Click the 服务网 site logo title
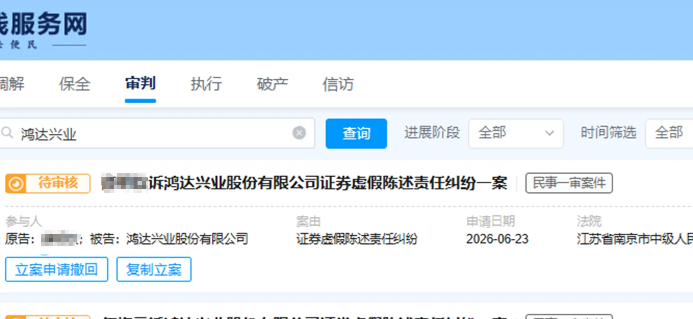Viewport: 693px width, 319px height. pos(43,24)
